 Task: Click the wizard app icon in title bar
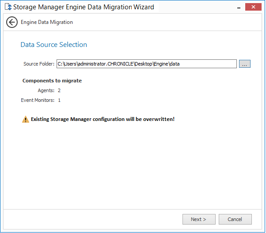coord(7,7)
